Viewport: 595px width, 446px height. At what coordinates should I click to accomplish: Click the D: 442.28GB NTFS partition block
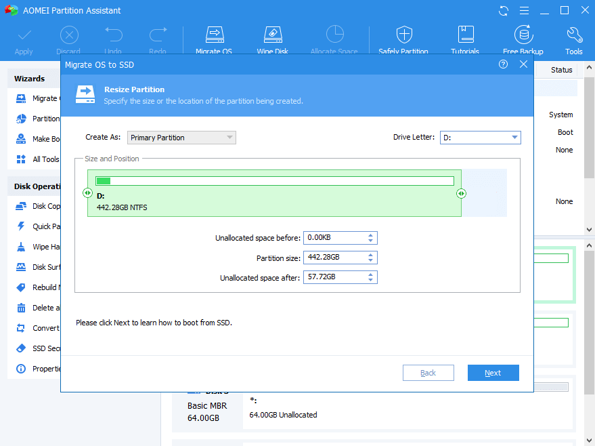click(274, 193)
